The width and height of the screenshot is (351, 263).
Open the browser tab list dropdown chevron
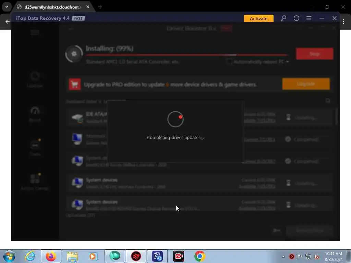7,7
